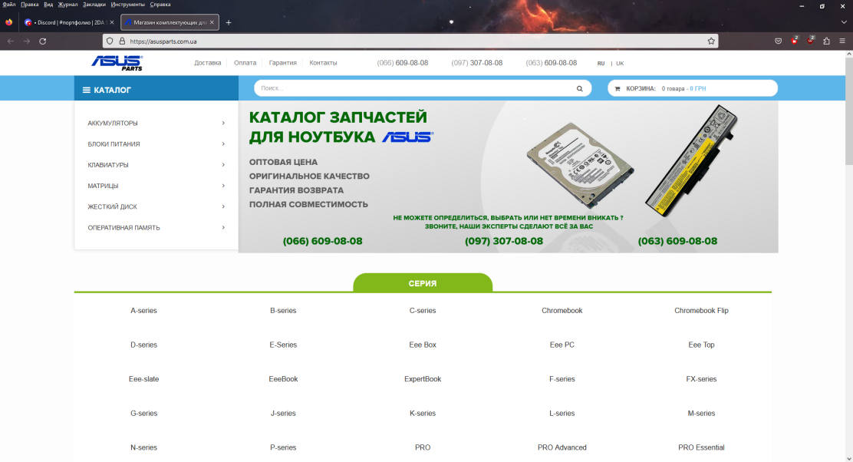This screenshot has height=462, width=853.
Task: Reload the page with the refresh icon
Action: click(x=43, y=41)
